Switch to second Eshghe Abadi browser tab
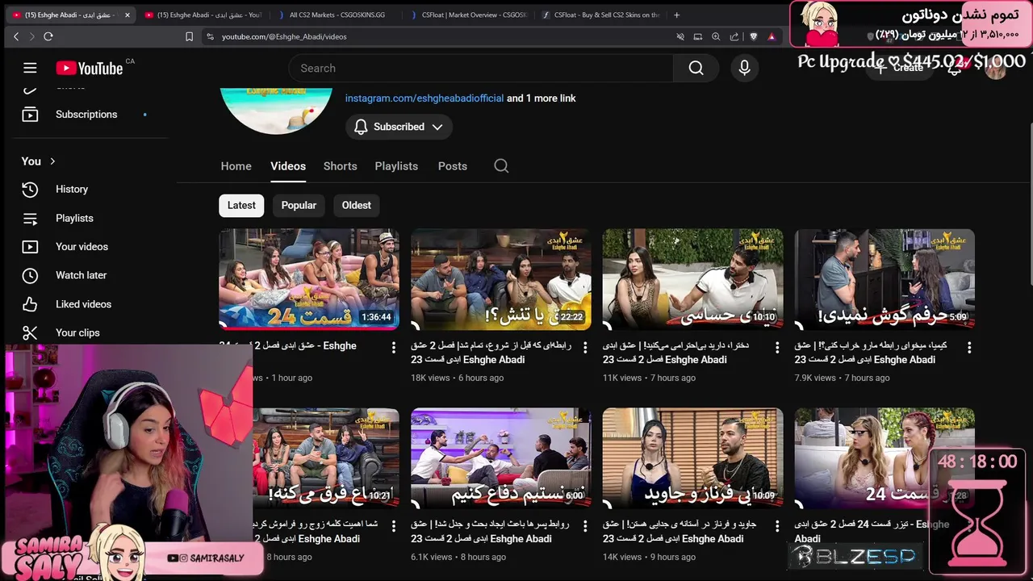 (204, 15)
